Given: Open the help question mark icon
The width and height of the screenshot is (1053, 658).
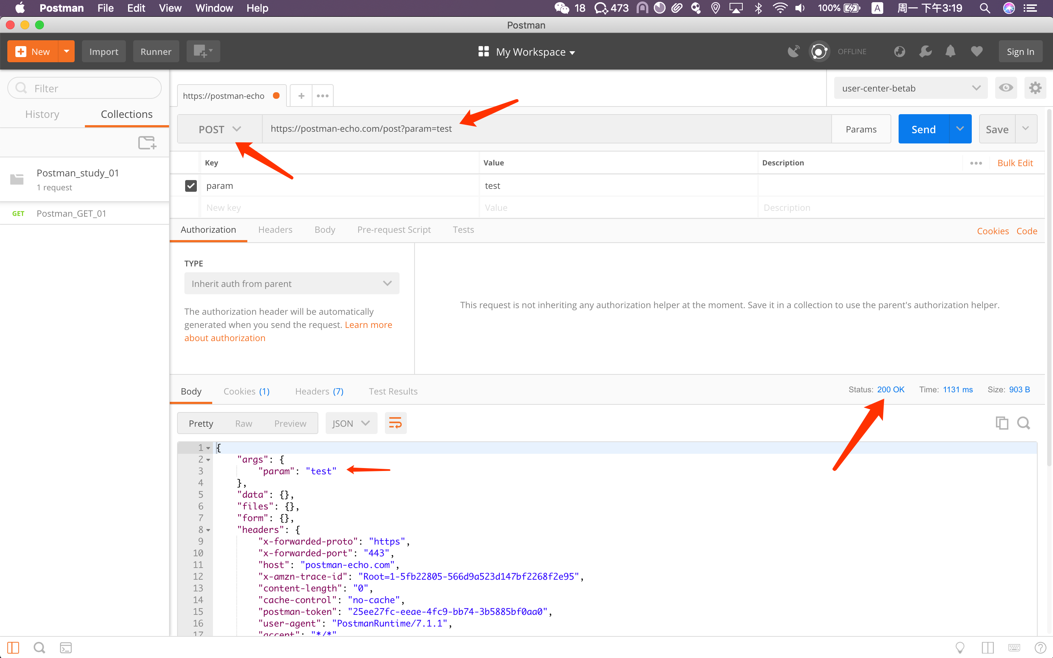Looking at the screenshot, I should pyautogui.click(x=1041, y=647).
